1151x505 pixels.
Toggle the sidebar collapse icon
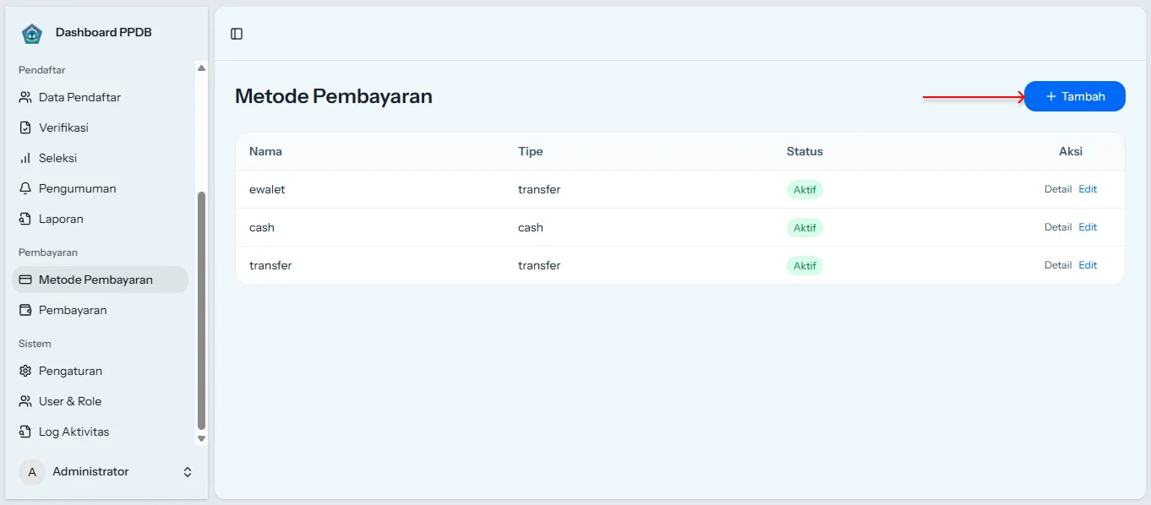coord(237,34)
